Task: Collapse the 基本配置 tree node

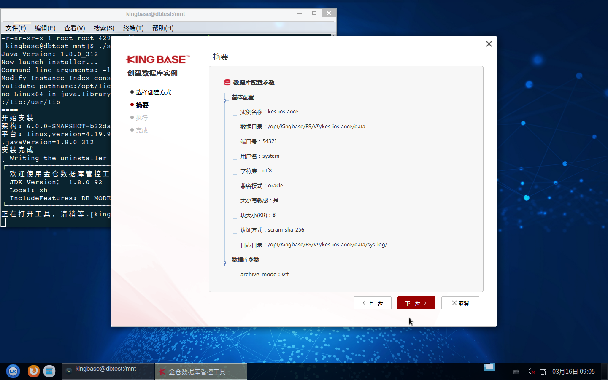Action: 225,100
